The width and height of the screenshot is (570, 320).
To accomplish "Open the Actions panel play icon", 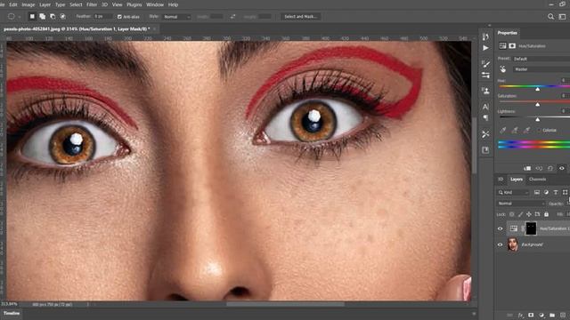I will tap(485, 48).
